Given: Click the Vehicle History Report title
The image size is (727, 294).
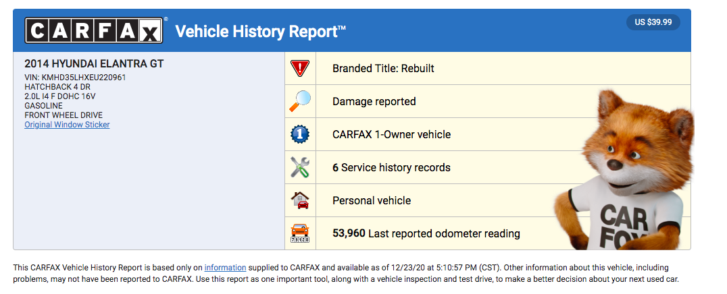Looking at the screenshot, I should pos(261,32).
